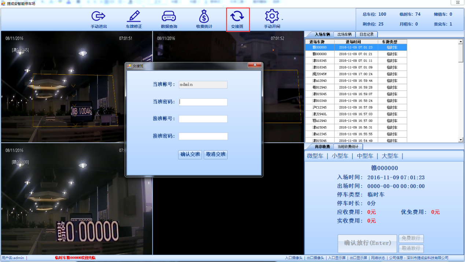Select the 小型车 vehicle category

(x=340, y=155)
